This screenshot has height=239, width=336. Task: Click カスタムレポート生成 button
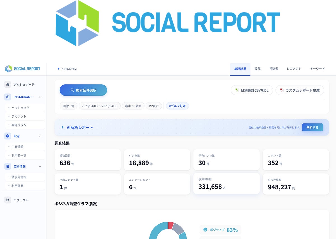300,90
